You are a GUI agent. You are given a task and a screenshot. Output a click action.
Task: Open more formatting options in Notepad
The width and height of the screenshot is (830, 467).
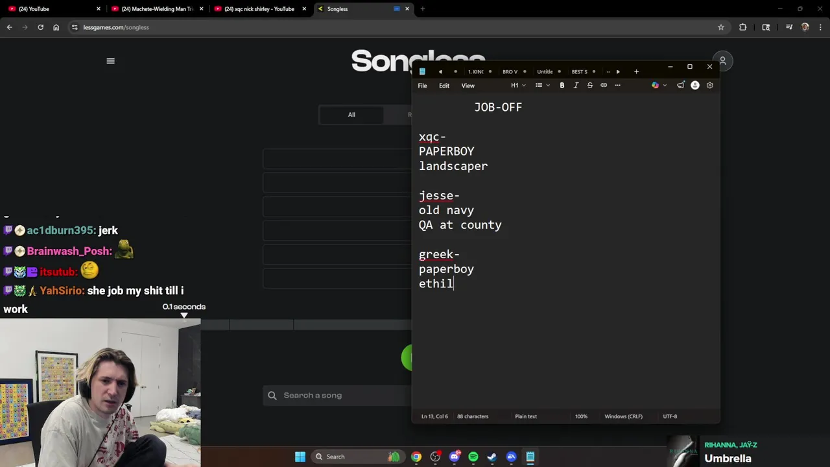pyautogui.click(x=617, y=85)
